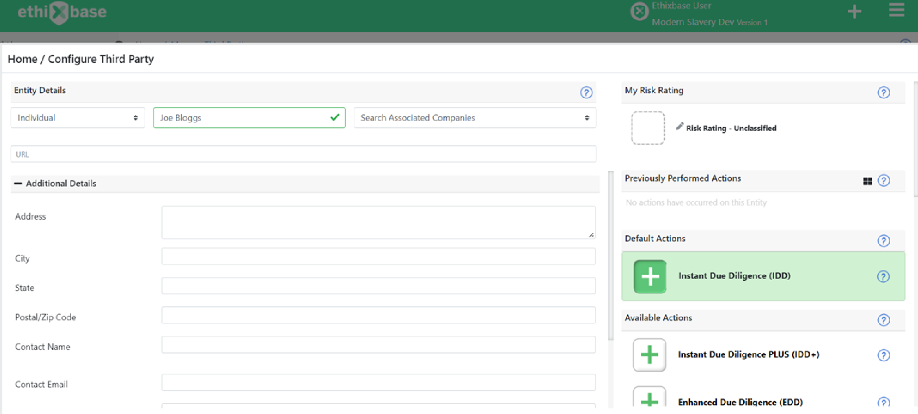Open help for Instant Due Diligence PLUS
Image resolution: width=918 pixels, height=414 pixels.
(x=884, y=355)
